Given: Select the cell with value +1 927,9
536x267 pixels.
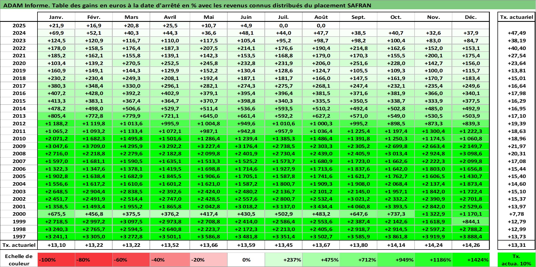Looking at the screenshot, I should click(283, 169).
